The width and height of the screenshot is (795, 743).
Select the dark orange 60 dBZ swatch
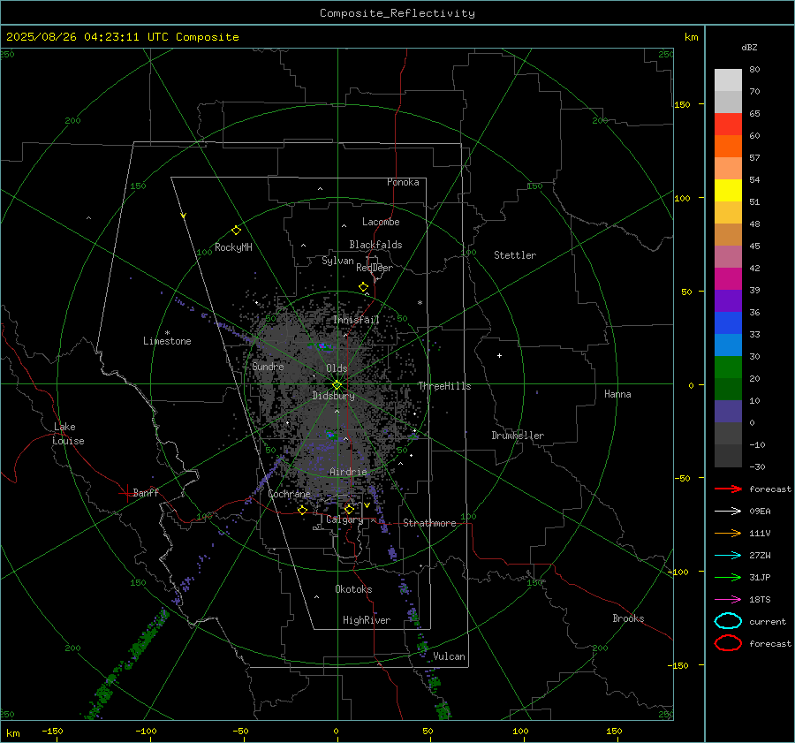[x=728, y=146]
